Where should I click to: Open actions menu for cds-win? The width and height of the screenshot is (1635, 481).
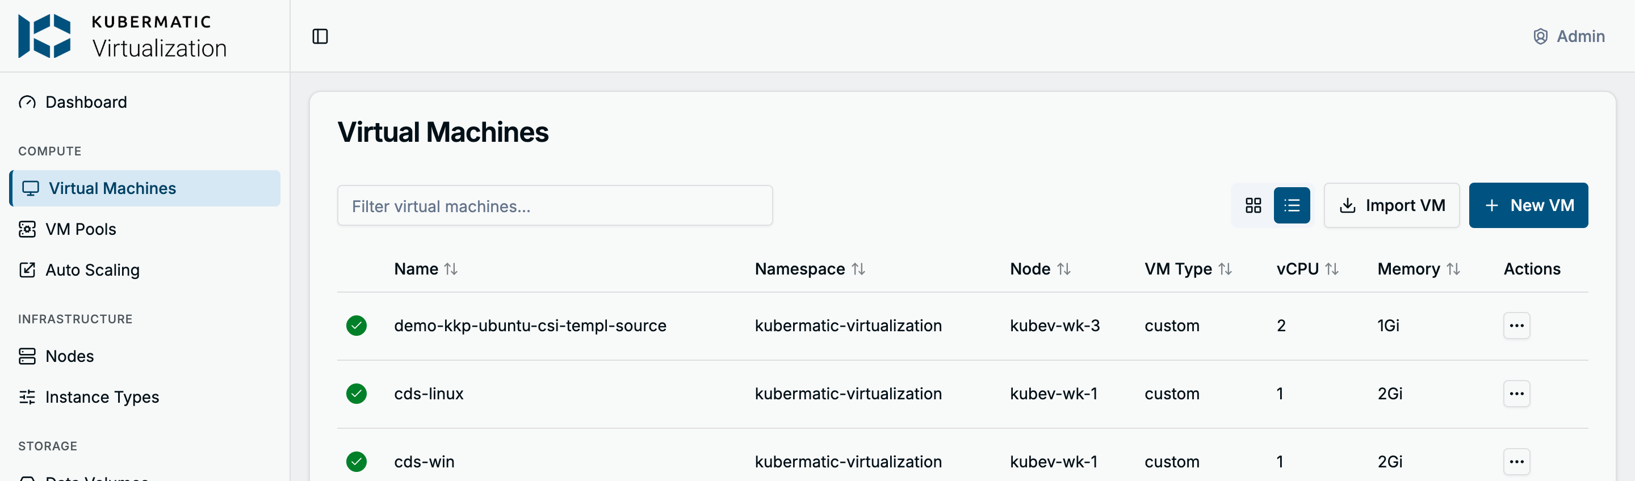pyautogui.click(x=1516, y=461)
